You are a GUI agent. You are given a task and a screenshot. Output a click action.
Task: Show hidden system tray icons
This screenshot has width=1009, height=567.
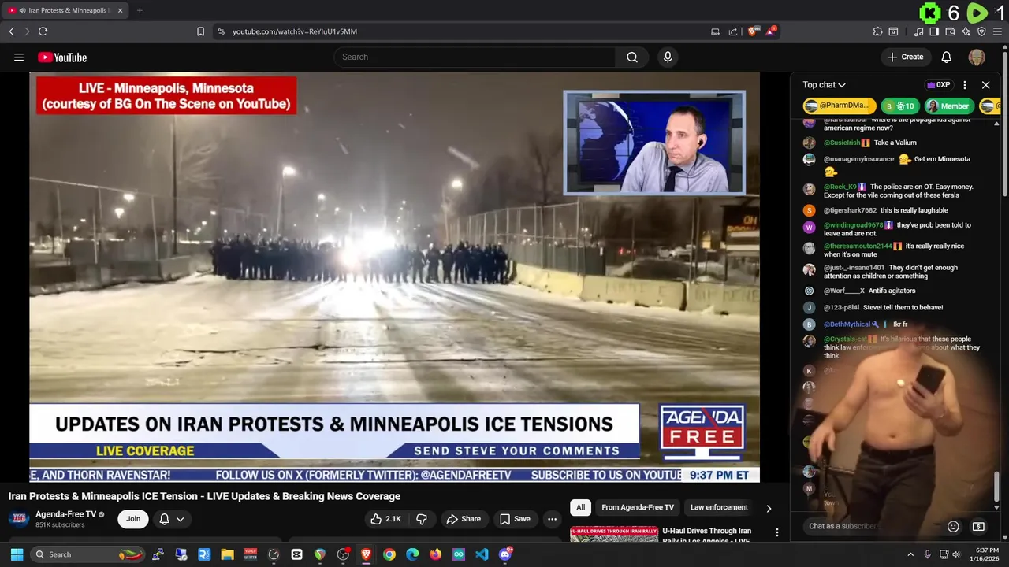(910, 554)
